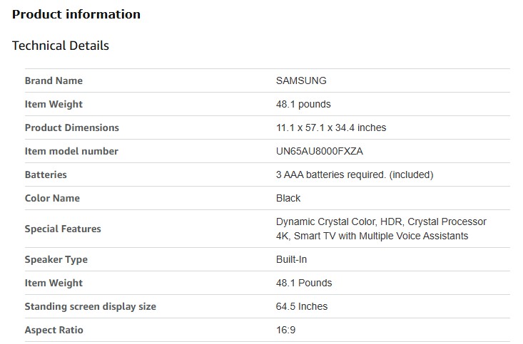Image resolution: width=523 pixels, height=344 pixels.
Task: Select the Item model number label
Action: (x=71, y=151)
